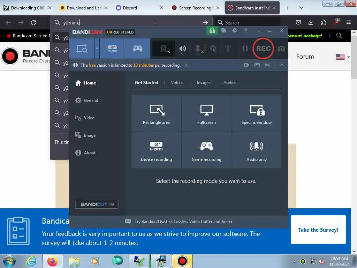Choose Game recording mode tile
Viewport: 357px width, 268px height.
pyautogui.click(x=206, y=150)
